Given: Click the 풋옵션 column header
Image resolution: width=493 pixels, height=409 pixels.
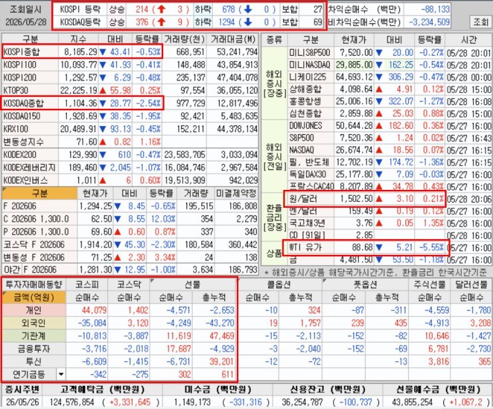Looking at the screenshot, I should point(365,285).
